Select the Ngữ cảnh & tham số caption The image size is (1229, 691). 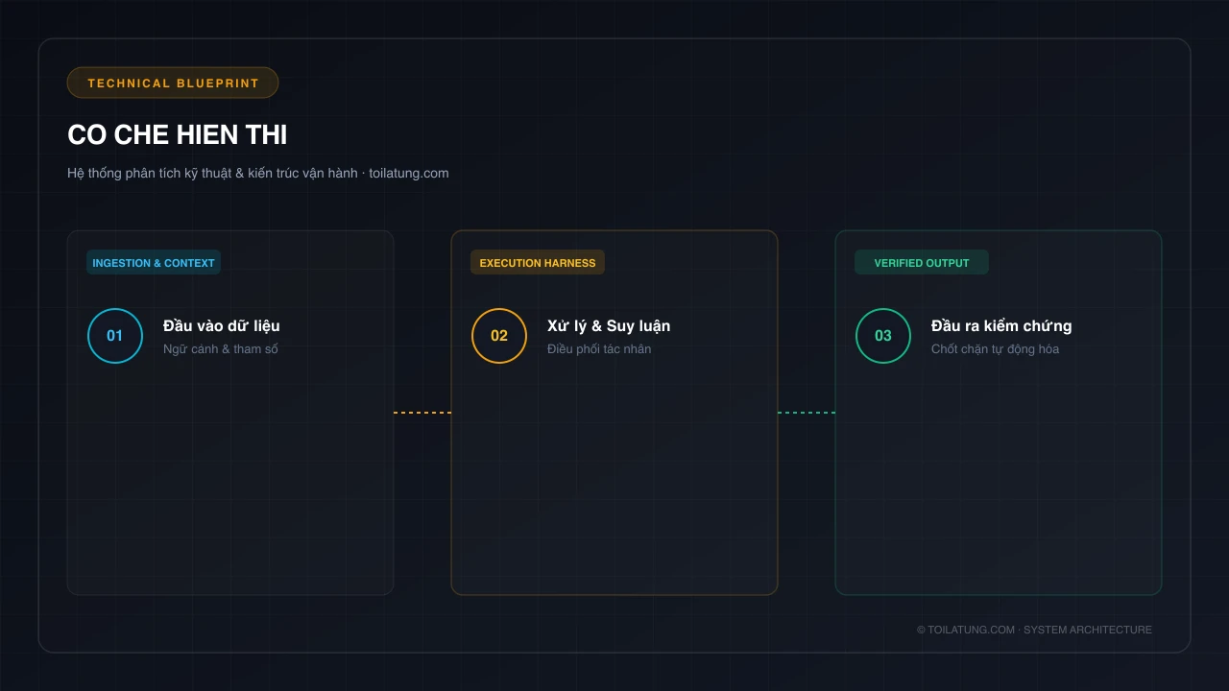pos(221,348)
